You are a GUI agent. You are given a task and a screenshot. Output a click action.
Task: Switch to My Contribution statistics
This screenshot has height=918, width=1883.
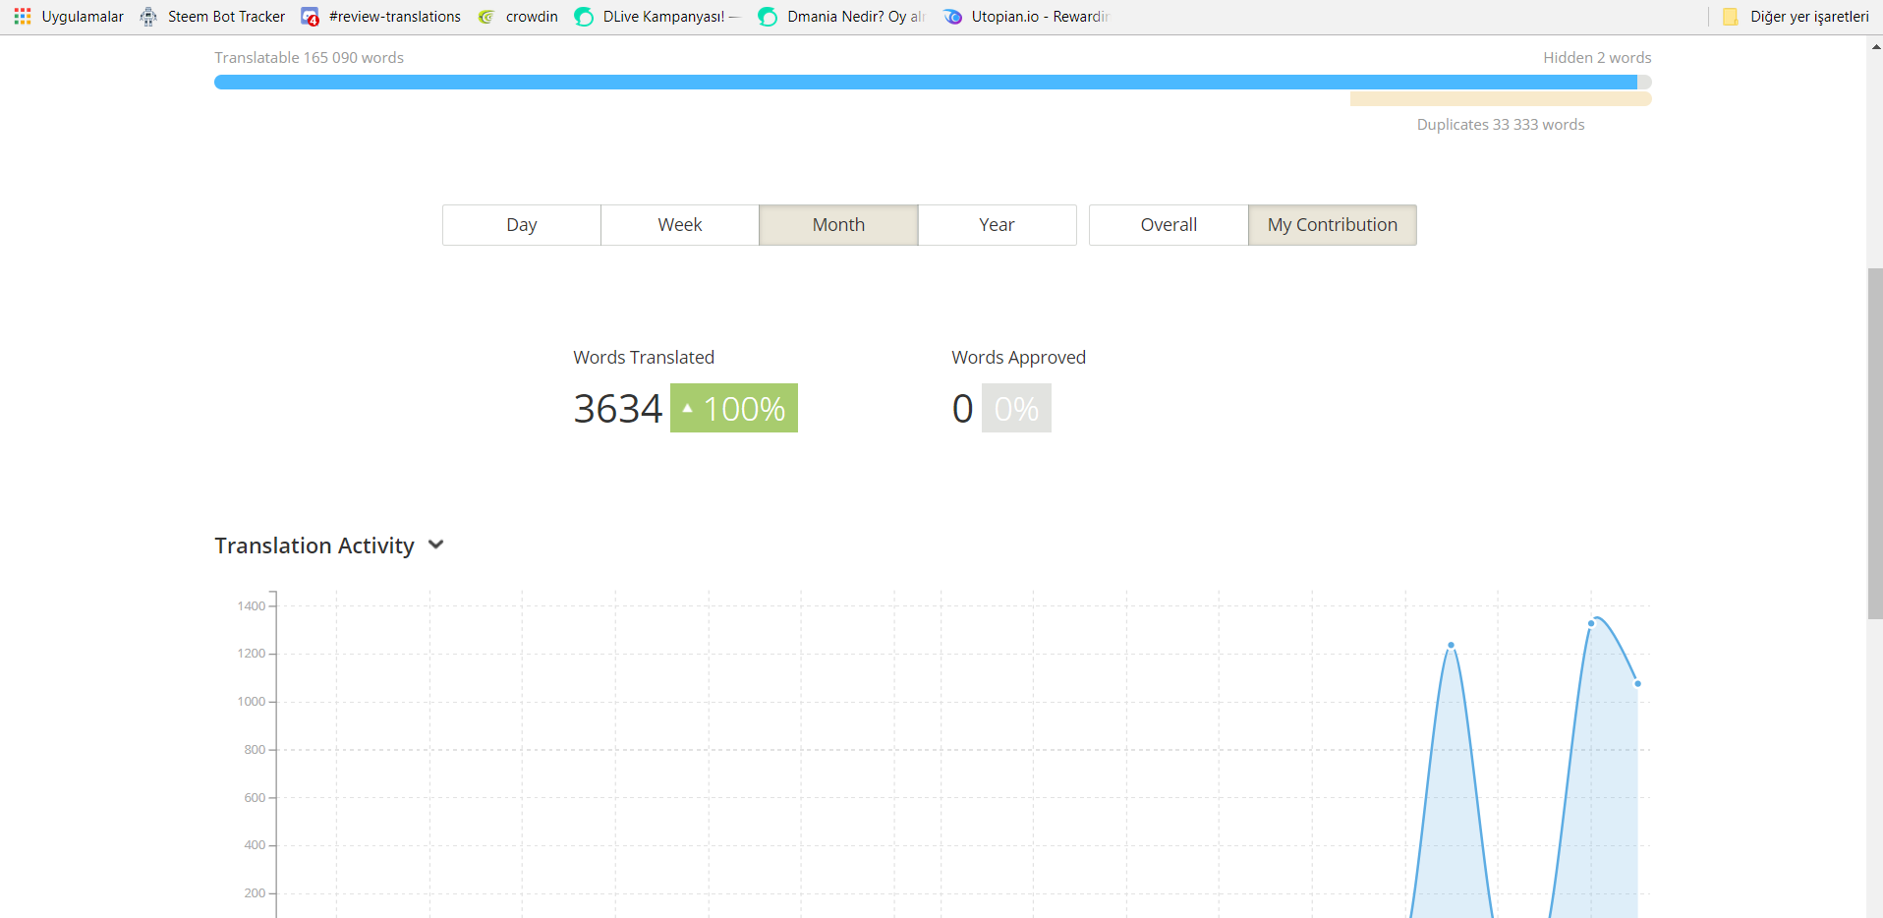click(x=1333, y=225)
